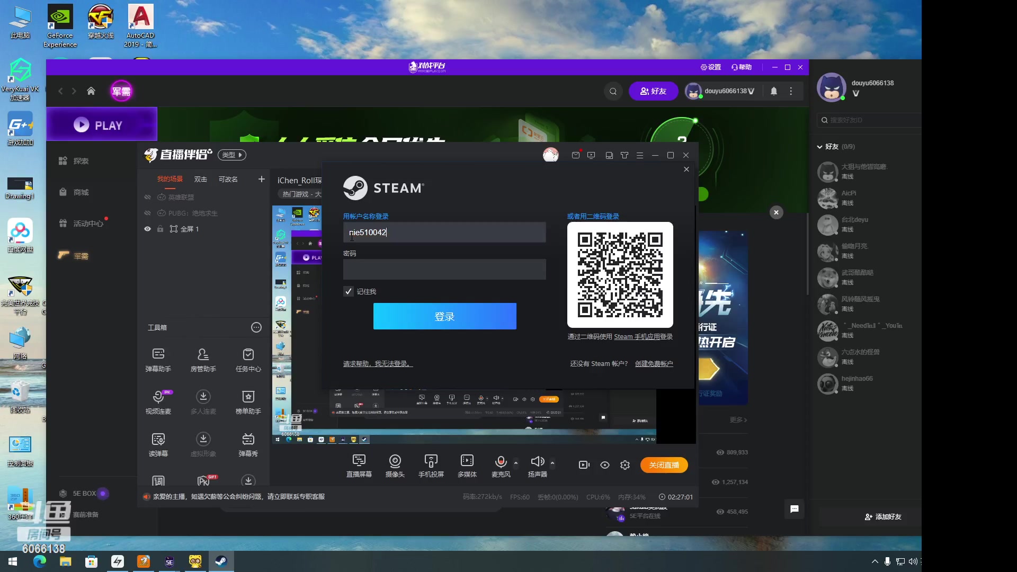Add 摄像头 camera source
The width and height of the screenshot is (1017, 572).
click(395, 466)
